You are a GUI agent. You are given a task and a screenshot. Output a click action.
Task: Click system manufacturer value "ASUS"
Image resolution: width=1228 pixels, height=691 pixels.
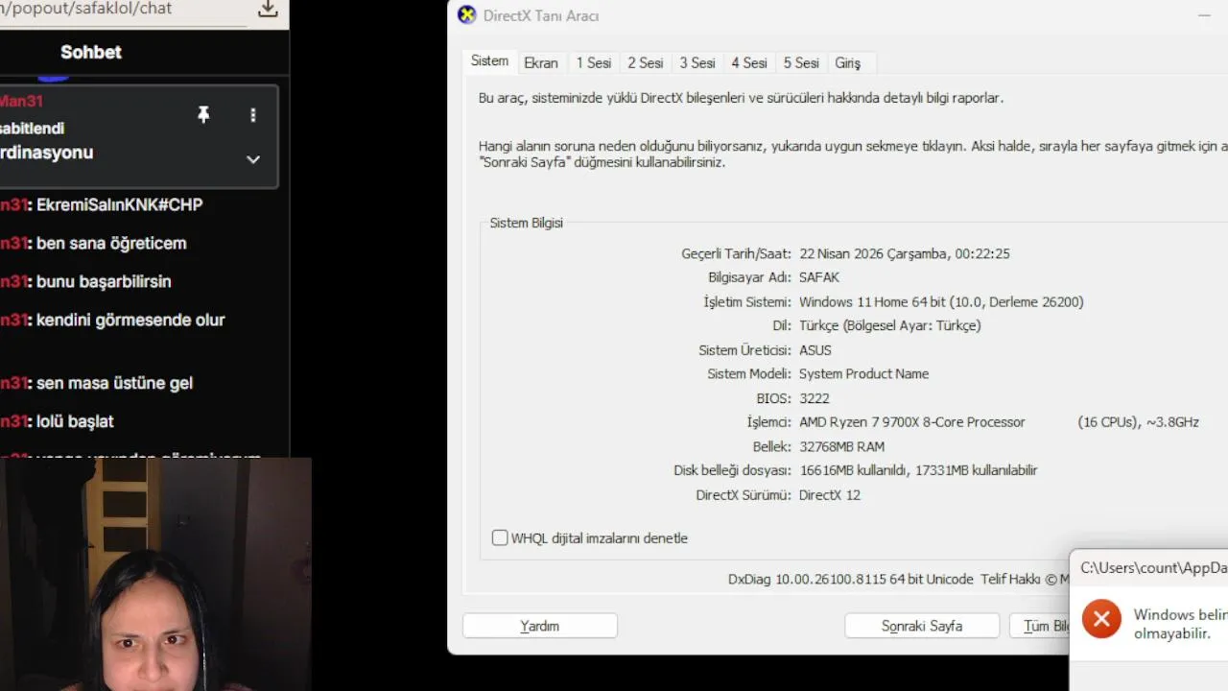(x=815, y=350)
